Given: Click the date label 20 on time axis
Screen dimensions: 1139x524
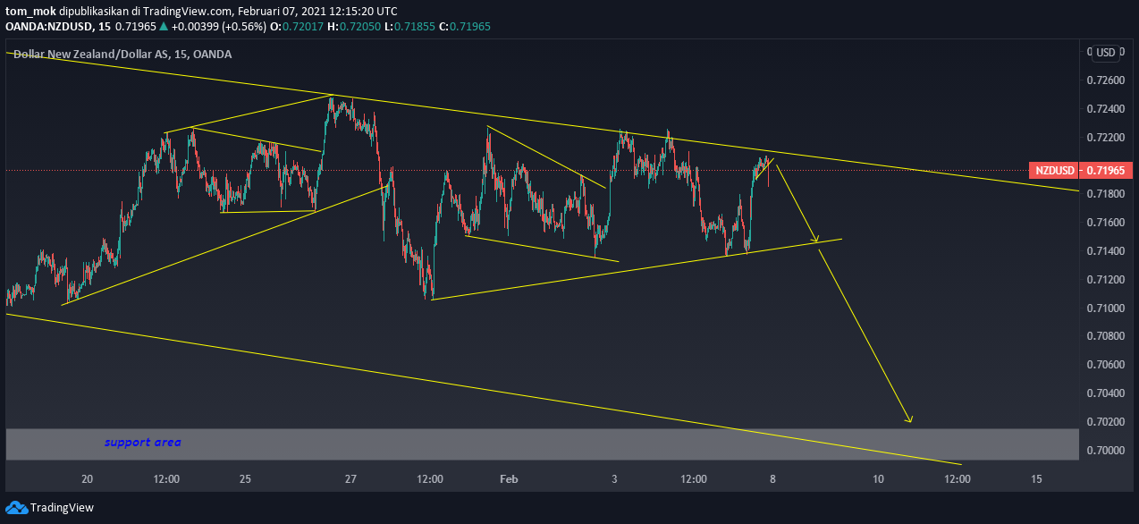Looking at the screenshot, I should click(x=87, y=479).
